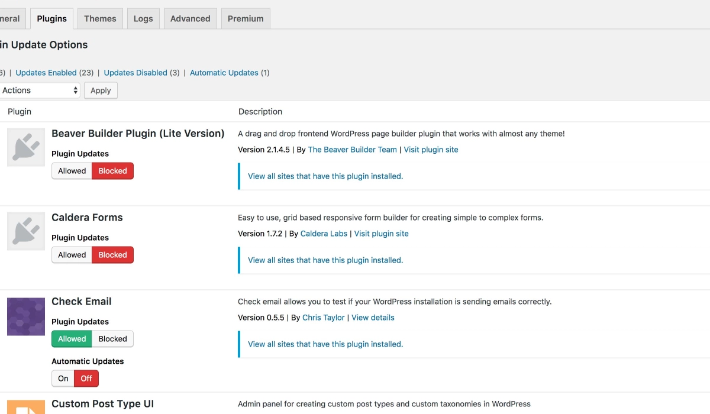The width and height of the screenshot is (710, 414).
Task: Click the Description column header
Action: (260, 111)
